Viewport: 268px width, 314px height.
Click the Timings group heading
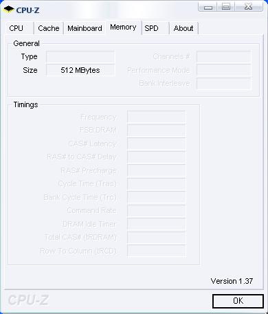pos(25,104)
